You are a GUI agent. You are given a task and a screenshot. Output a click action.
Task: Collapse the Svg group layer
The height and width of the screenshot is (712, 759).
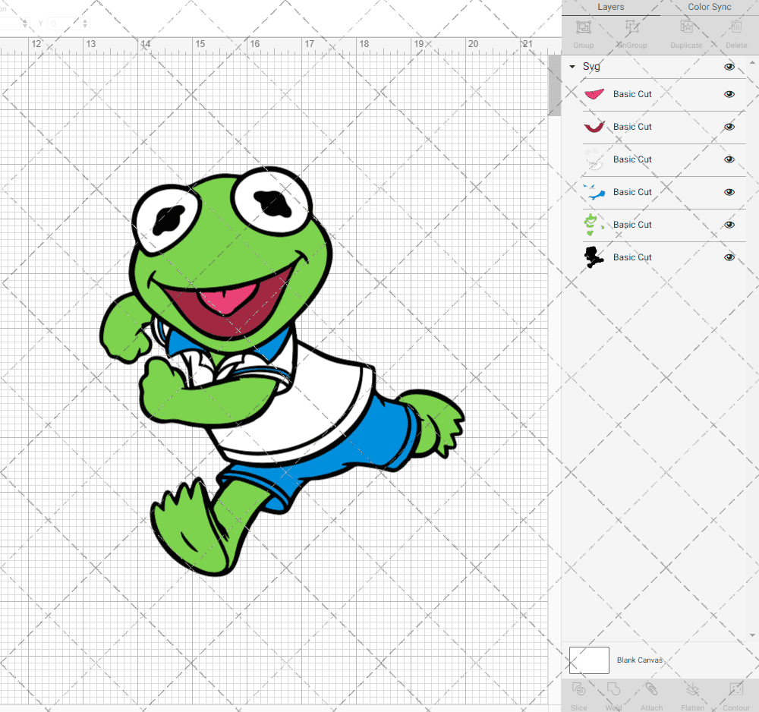[572, 67]
